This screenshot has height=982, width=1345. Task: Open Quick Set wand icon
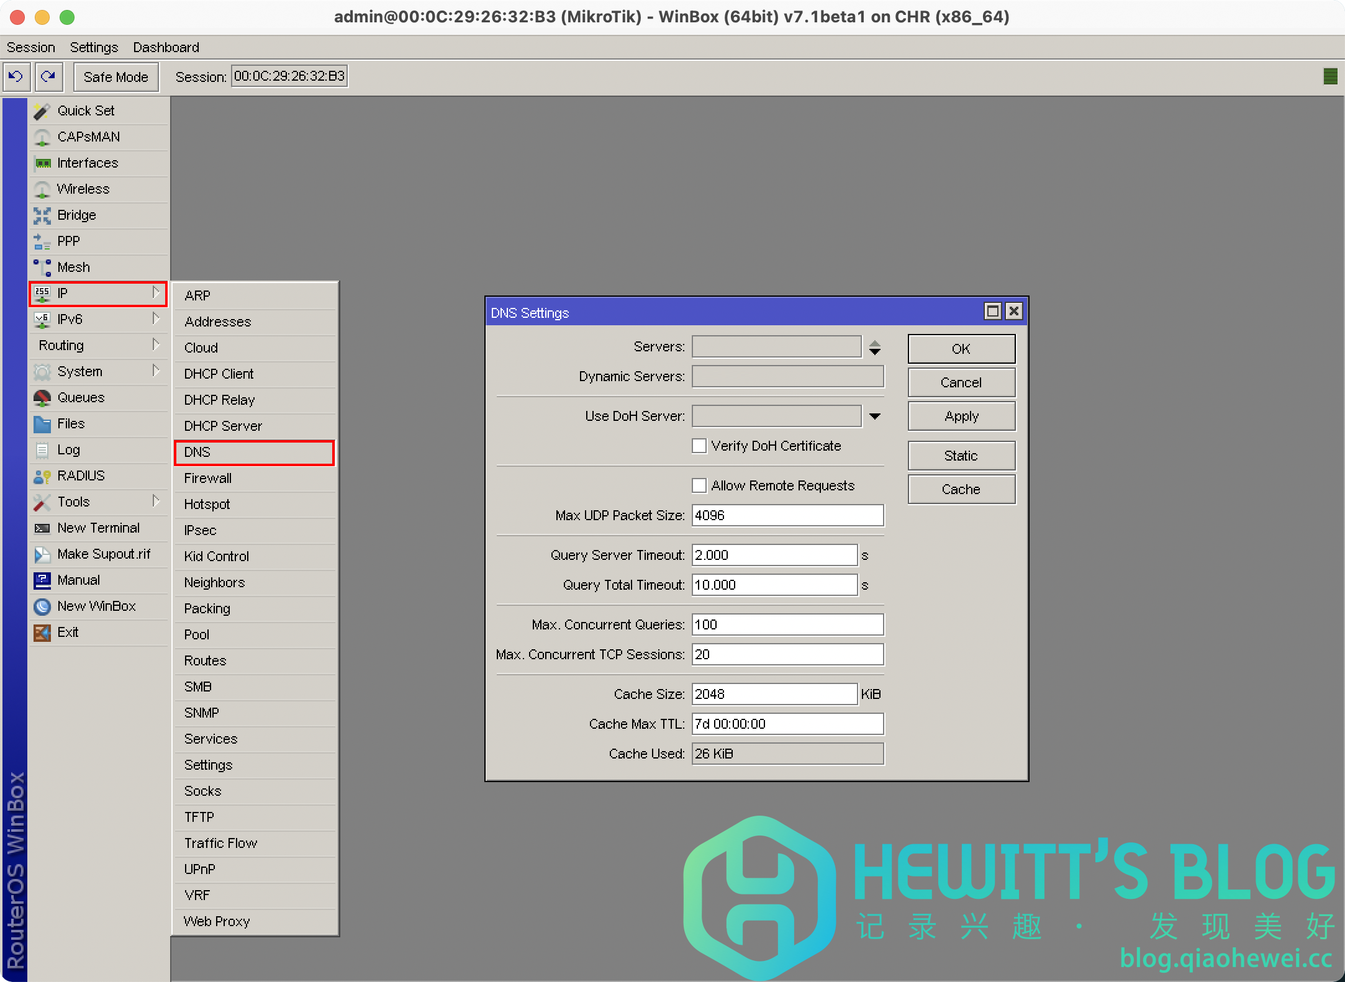tap(42, 111)
